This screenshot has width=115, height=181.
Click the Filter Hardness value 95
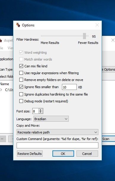pyautogui.click(x=94, y=36)
